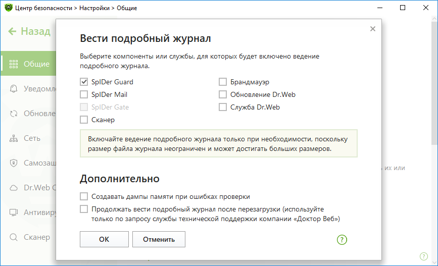The image size is (438, 266).
Task: Go back using the Назад link
Action: click(x=36, y=31)
